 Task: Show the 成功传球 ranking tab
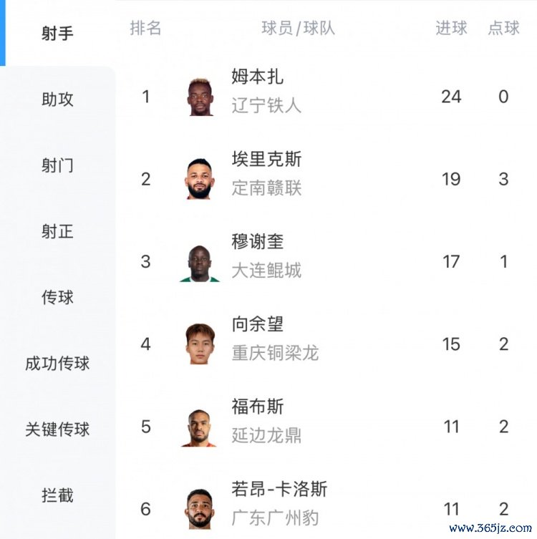(x=57, y=363)
